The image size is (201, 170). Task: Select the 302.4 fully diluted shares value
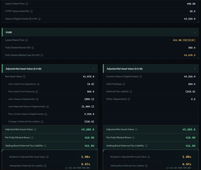192,48
